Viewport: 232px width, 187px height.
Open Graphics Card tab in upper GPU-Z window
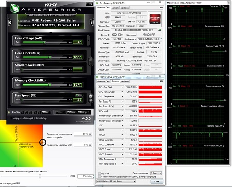(x=104, y=8)
